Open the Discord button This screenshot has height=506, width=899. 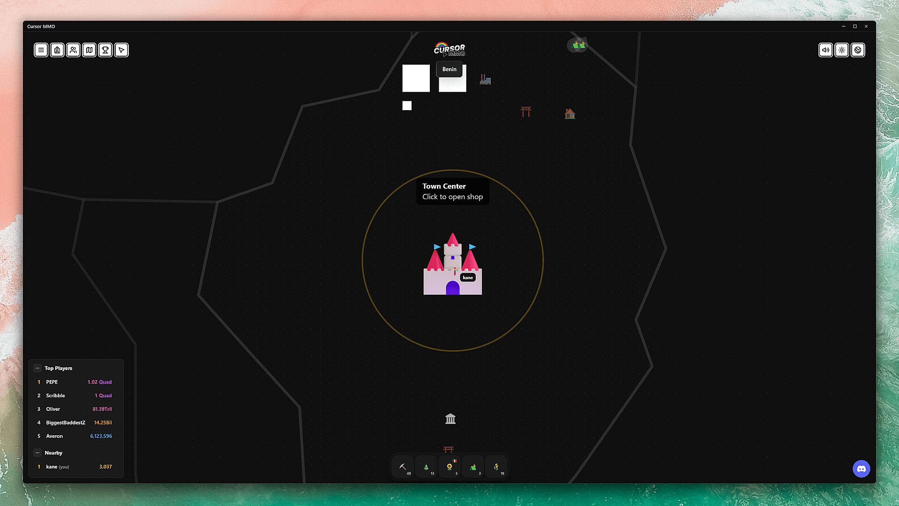point(861,469)
